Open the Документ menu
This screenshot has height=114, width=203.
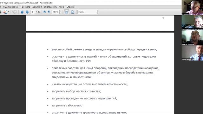[37, 7]
